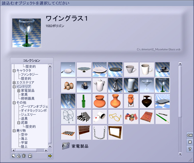Click the large wine glass preview
This screenshot has width=194, height=163.
click(27, 33)
